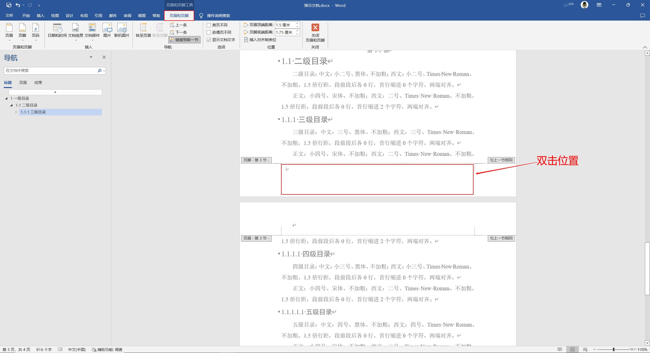The image size is (650, 353).
Task: Click the 联机图片 icon
Action: 122,28
